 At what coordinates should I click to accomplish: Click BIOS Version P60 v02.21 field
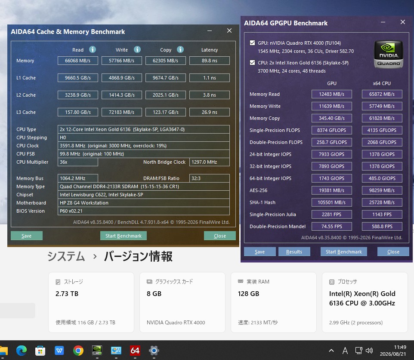[144, 211]
